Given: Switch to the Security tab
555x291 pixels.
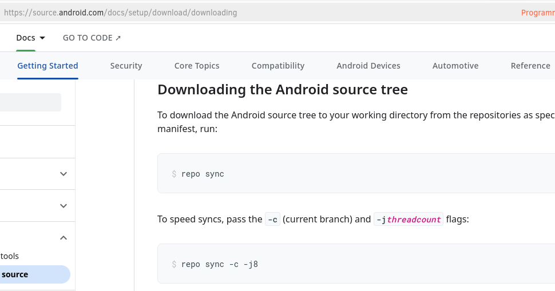Looking at the screenshot, I should coord(126,66).
